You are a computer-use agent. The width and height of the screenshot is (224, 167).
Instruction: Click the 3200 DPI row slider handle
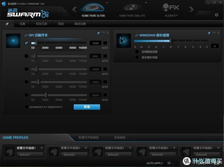pos(46,95)
